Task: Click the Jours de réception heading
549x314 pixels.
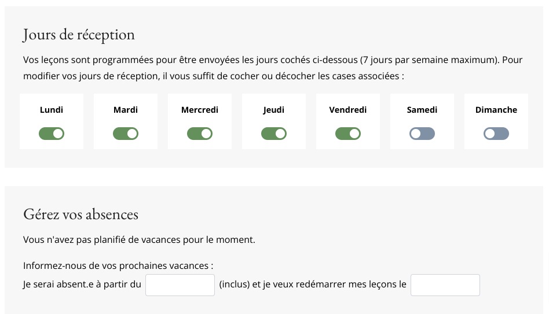Action: [79, 35]
